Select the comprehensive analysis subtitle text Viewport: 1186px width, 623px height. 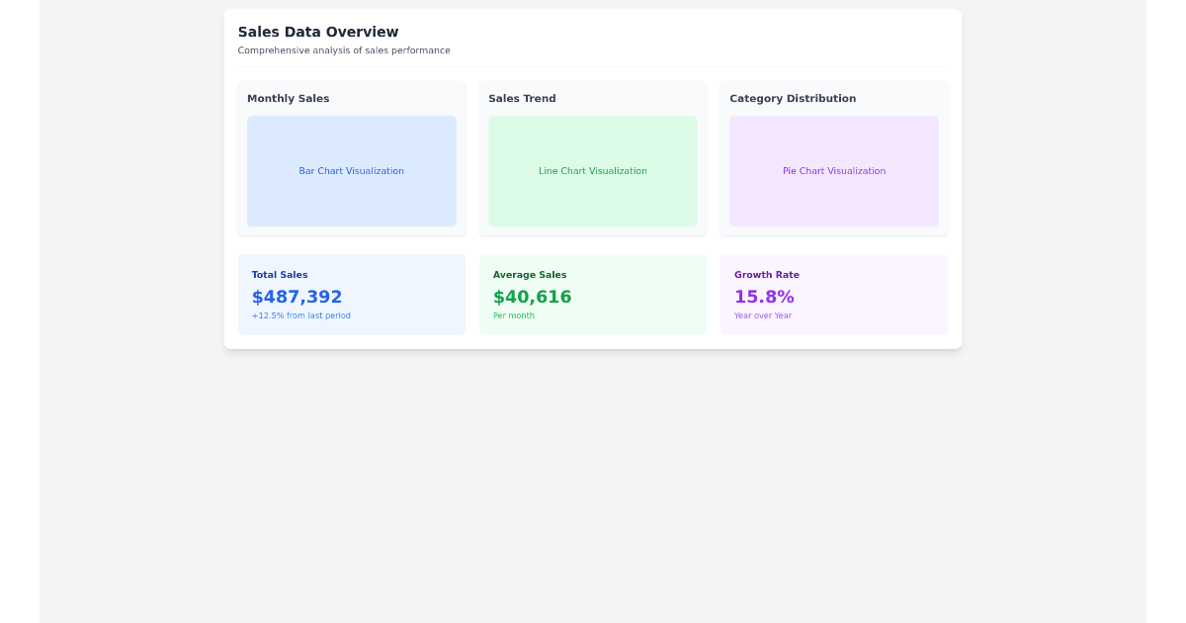[x=344, y=49]
